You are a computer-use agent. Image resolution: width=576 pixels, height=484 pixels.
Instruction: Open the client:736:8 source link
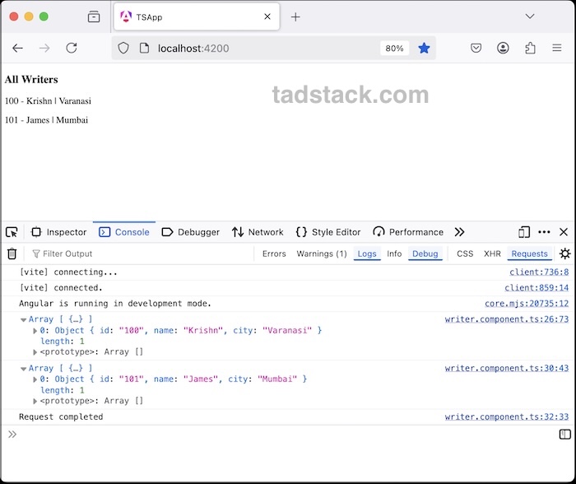[539, 272]
